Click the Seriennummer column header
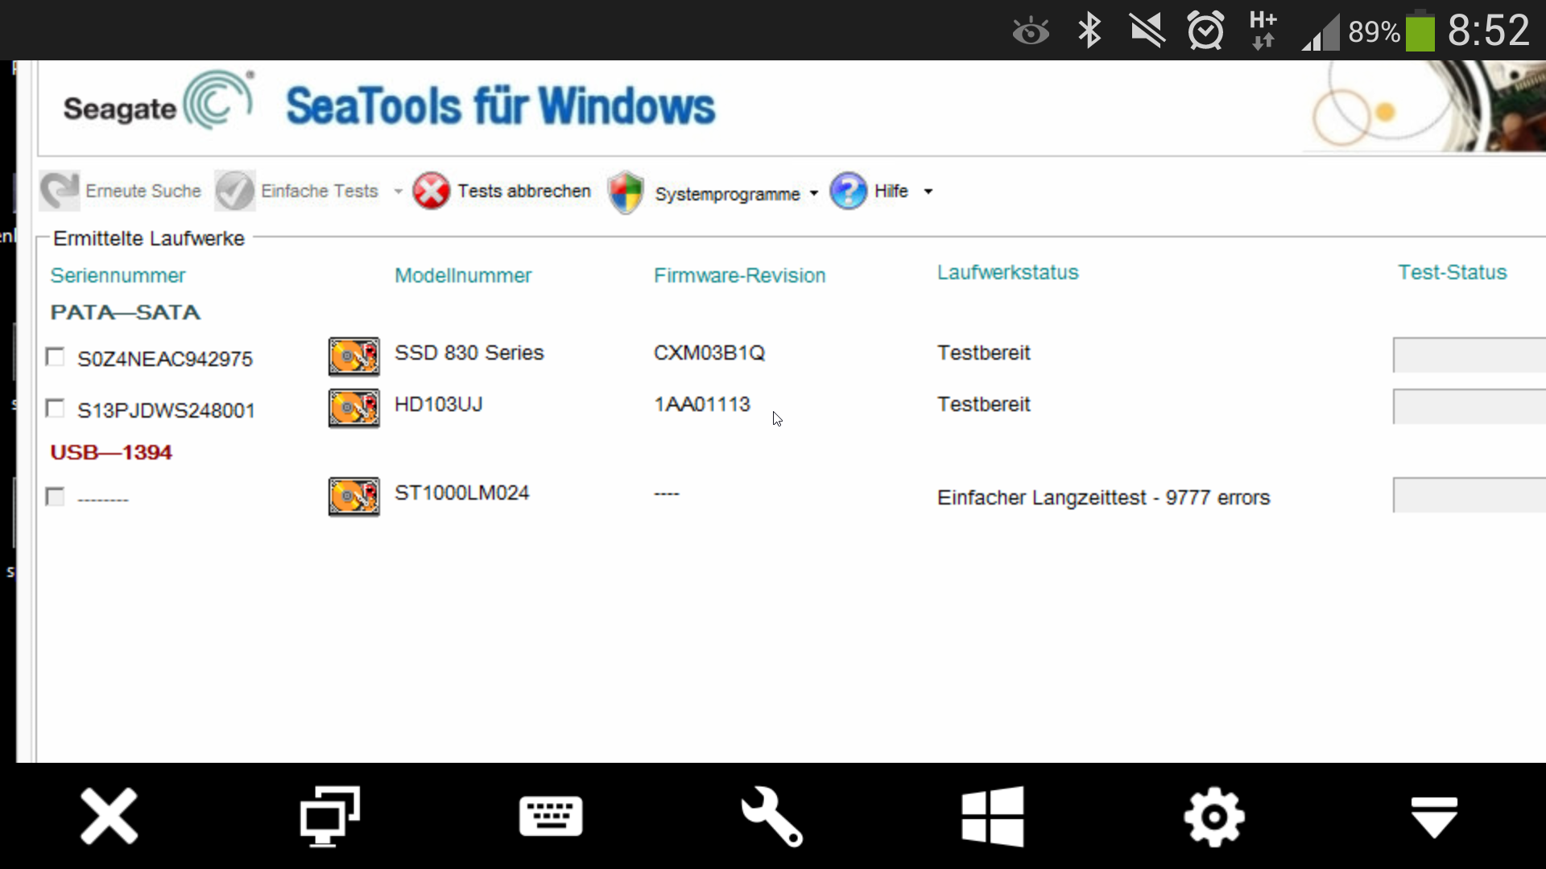1546x869 pixels. point(118,275)
